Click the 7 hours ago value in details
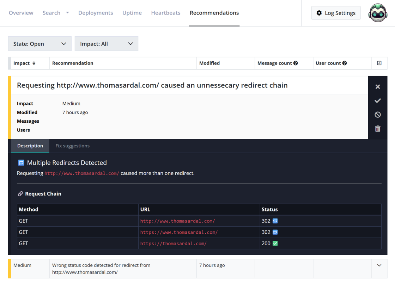This screenshot has width=395, height=289. 75,112
